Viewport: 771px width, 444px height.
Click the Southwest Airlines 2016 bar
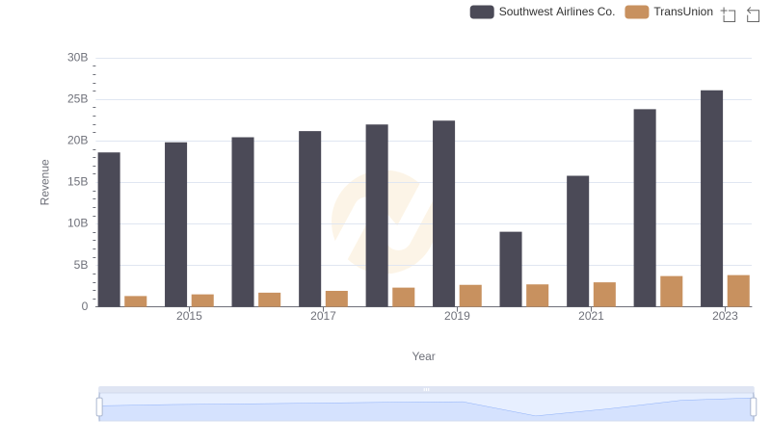point(243,222)
